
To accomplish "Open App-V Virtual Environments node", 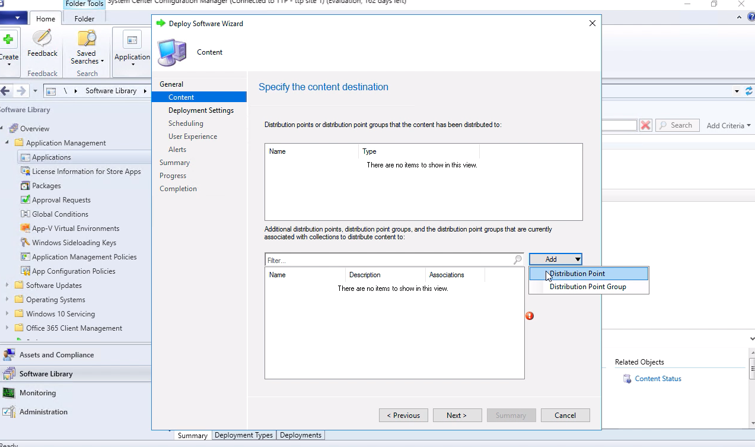I will [75, 229].
